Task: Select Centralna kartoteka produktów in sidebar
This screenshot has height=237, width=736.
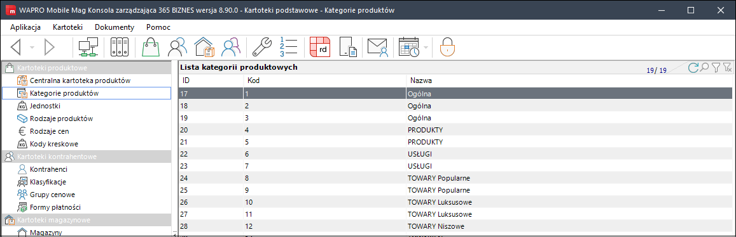Action: click(80, 80)
